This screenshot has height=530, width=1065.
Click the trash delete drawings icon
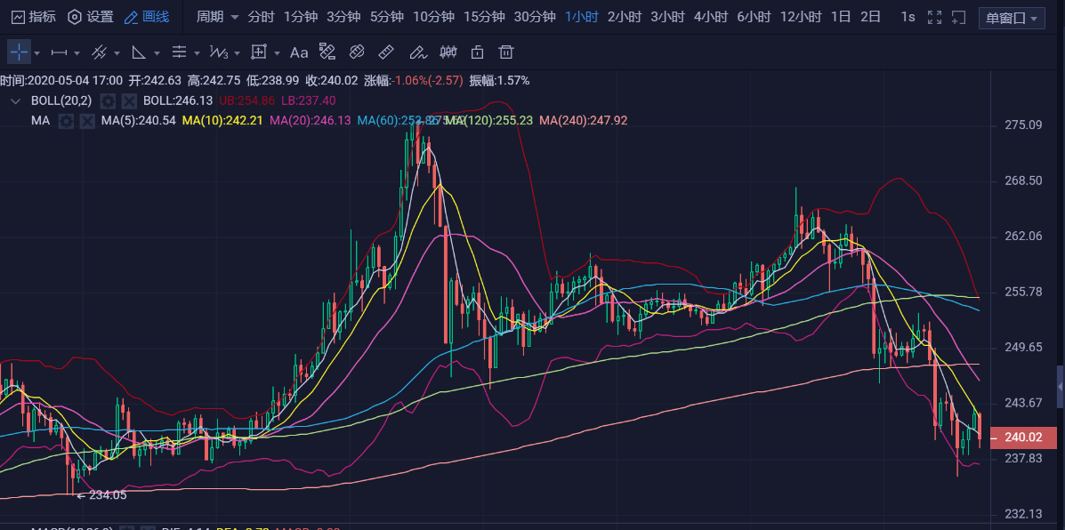[x=505, y=52]
